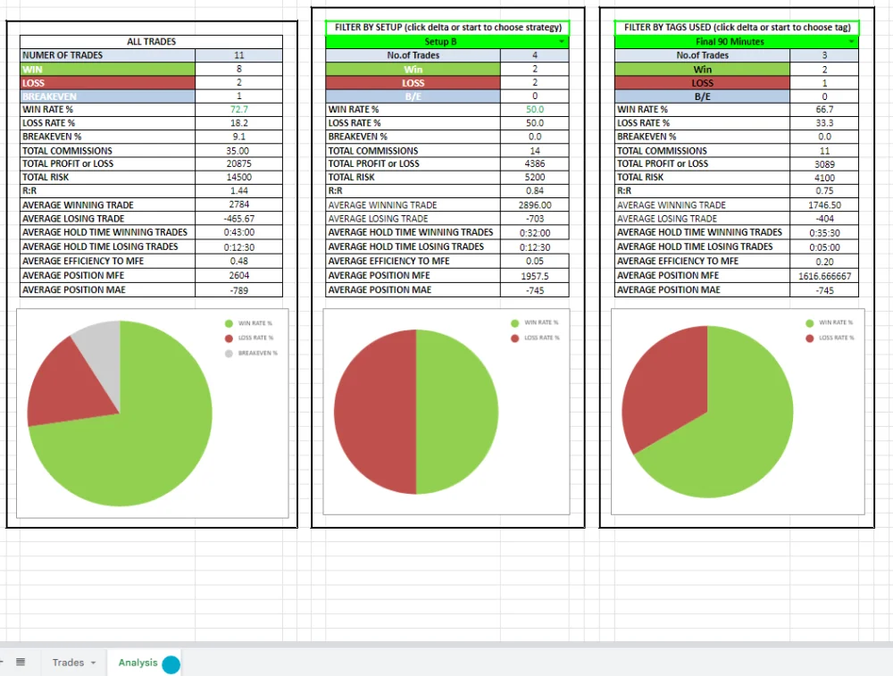Click the green WIN cell in ALL TRADES
The width and height of the screenshot is (893, 676).
pos(108,69)
